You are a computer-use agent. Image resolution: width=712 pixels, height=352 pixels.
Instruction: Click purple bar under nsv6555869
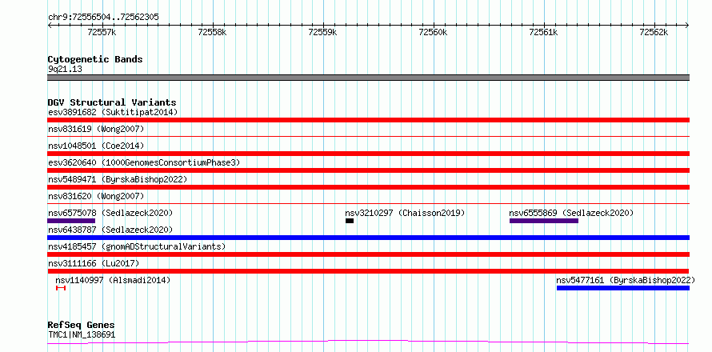pyautogui.click(x=544, y=221)
